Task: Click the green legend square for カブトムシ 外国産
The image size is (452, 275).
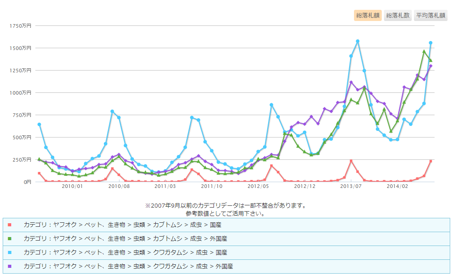Action: pos(9,238)
